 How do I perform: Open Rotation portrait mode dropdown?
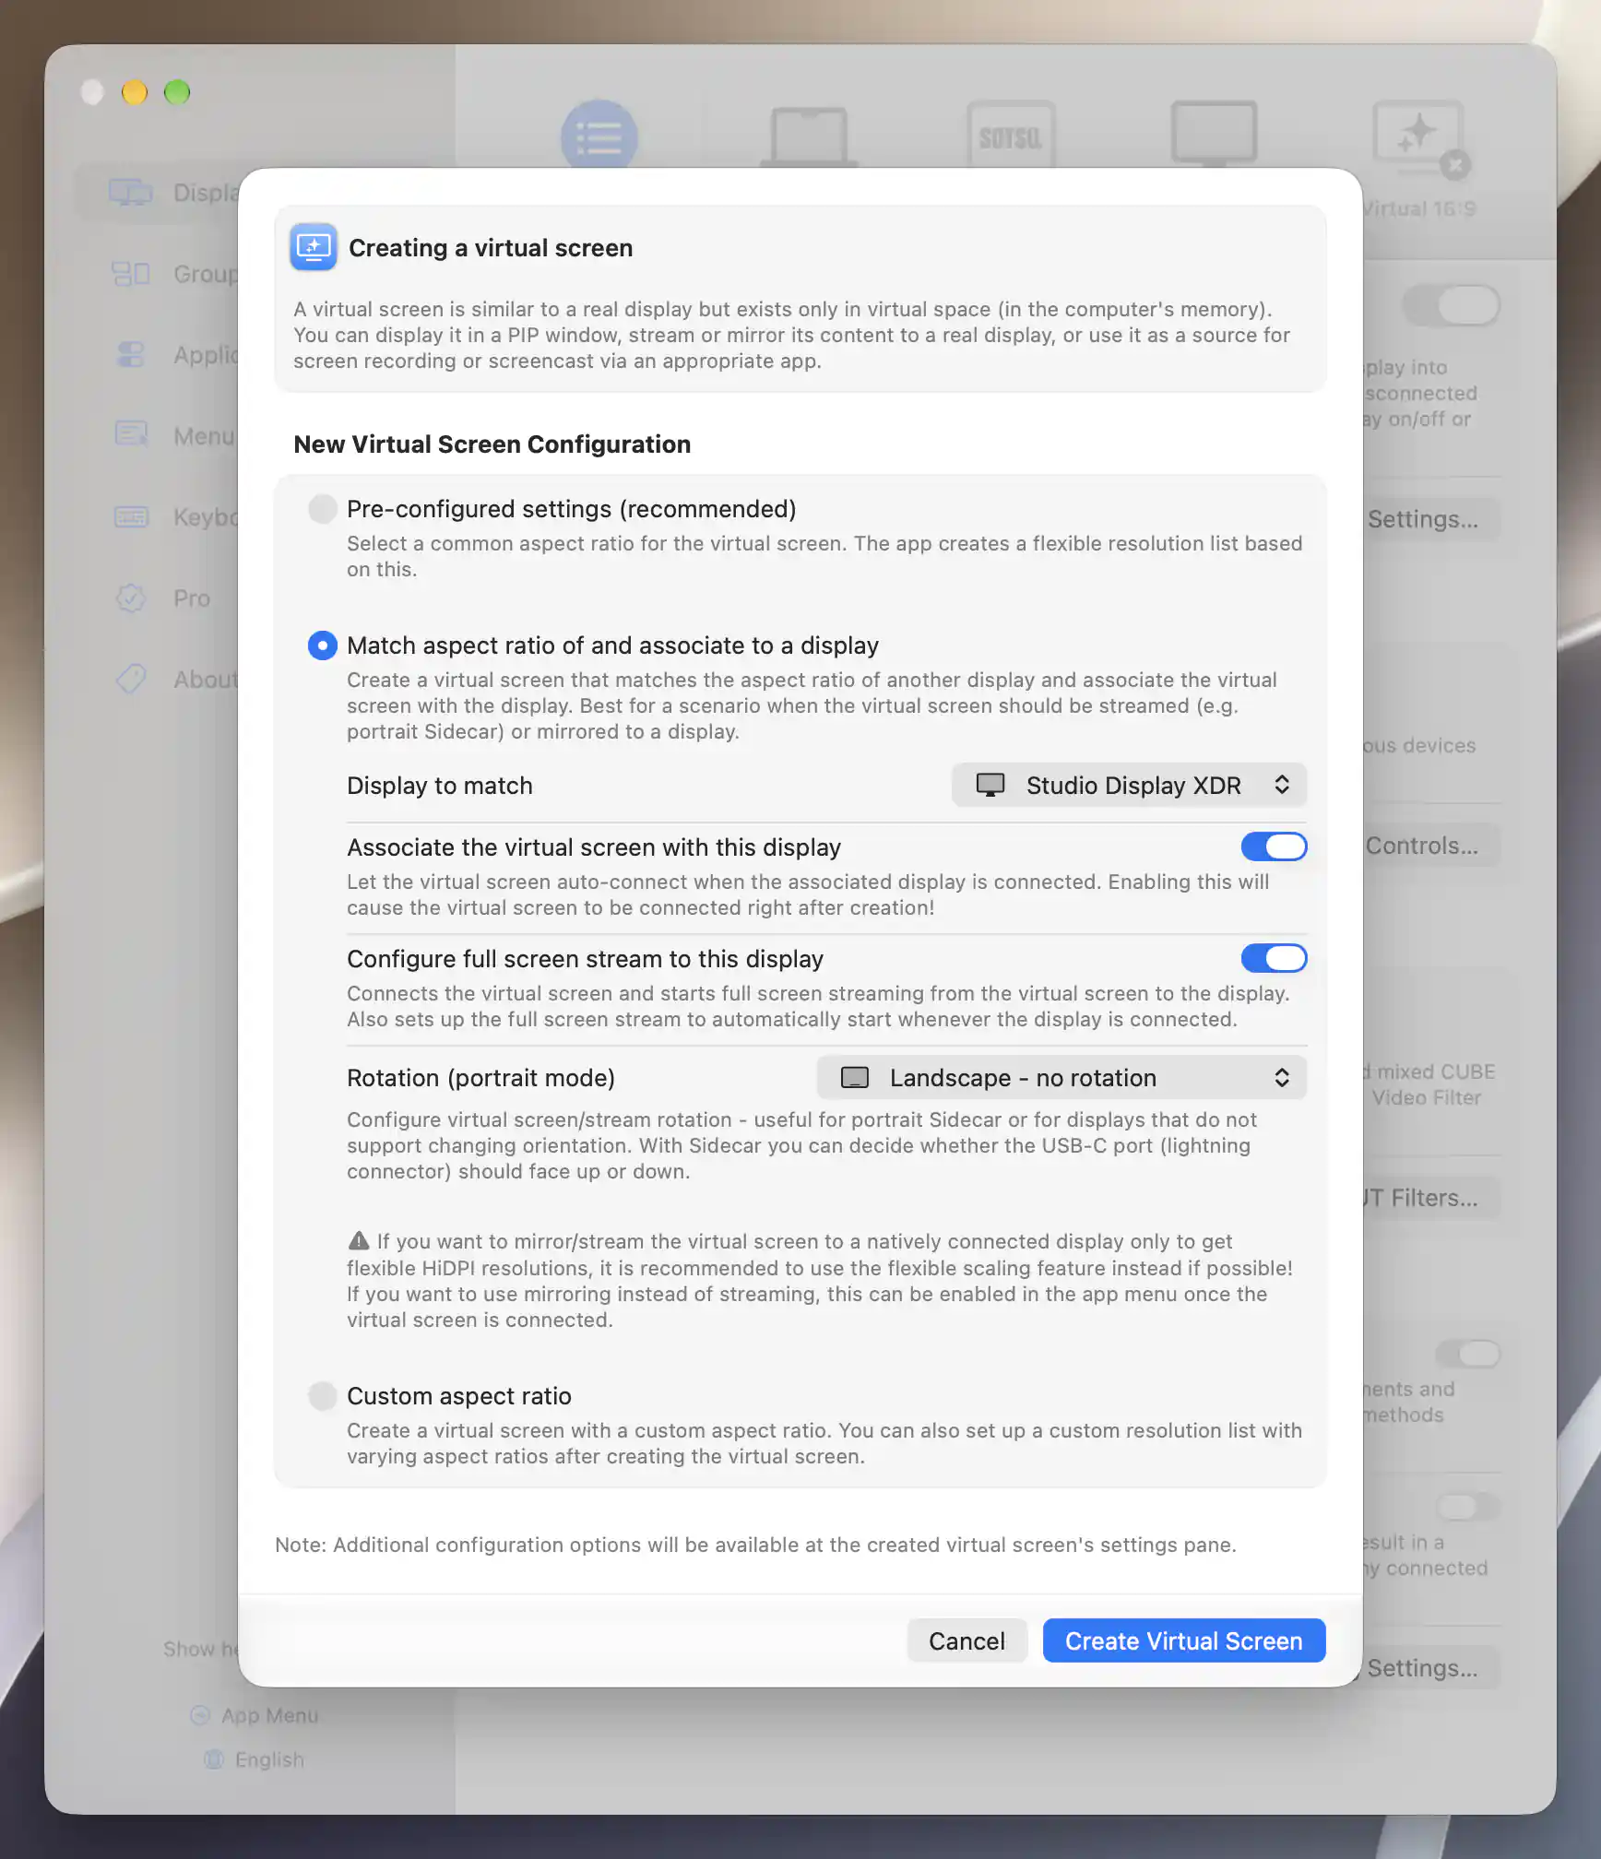coord(1061,1078)
